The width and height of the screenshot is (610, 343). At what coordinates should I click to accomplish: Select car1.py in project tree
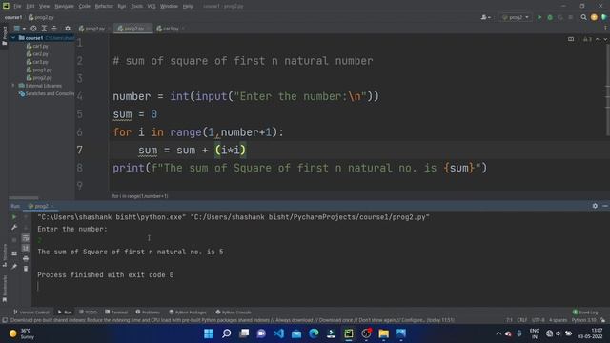pos(37,46)
